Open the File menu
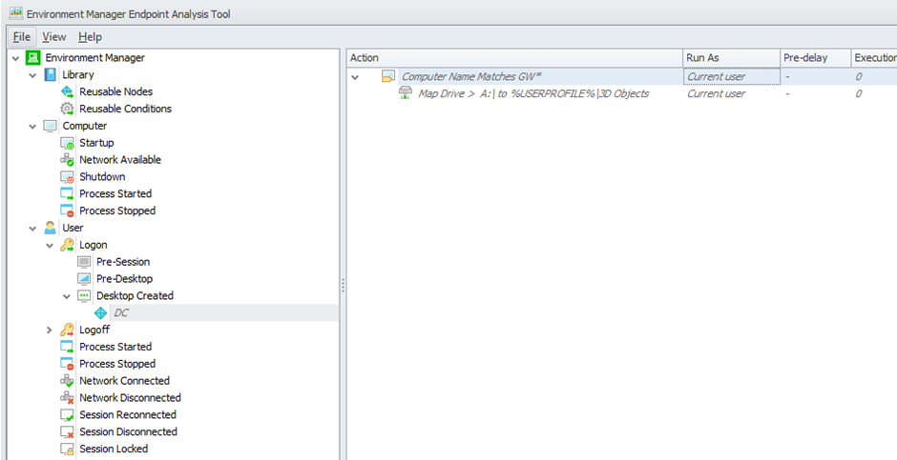The height and width of the screenshot is (460, 897). pyautogui.click(x=22, y=36)
